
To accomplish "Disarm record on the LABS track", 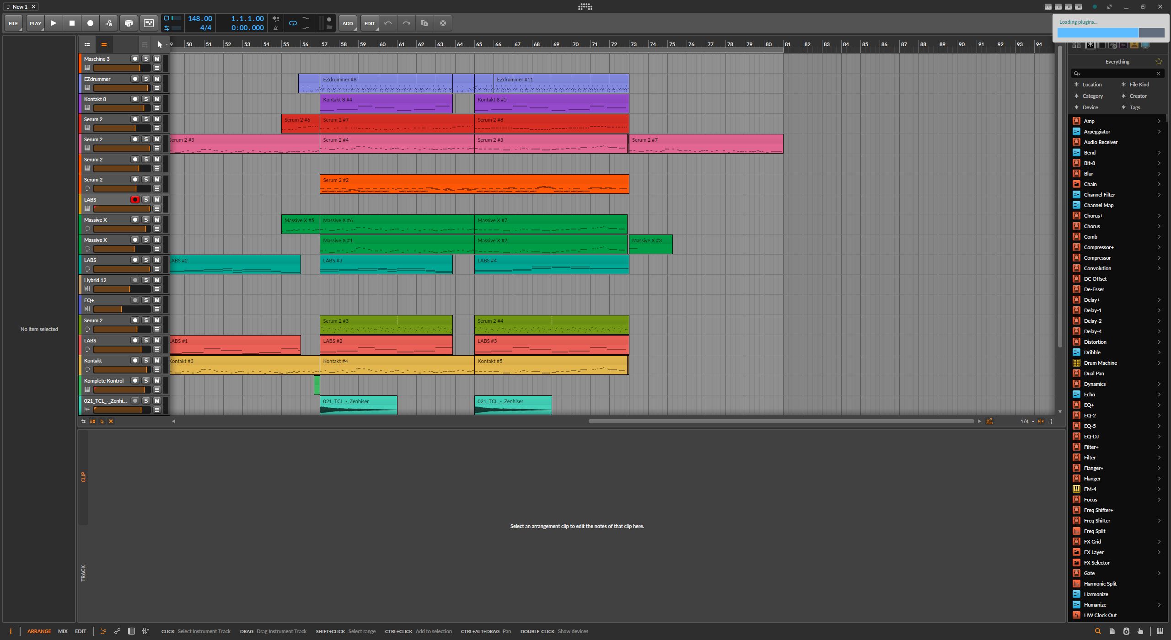I will (x=135, y=199).
